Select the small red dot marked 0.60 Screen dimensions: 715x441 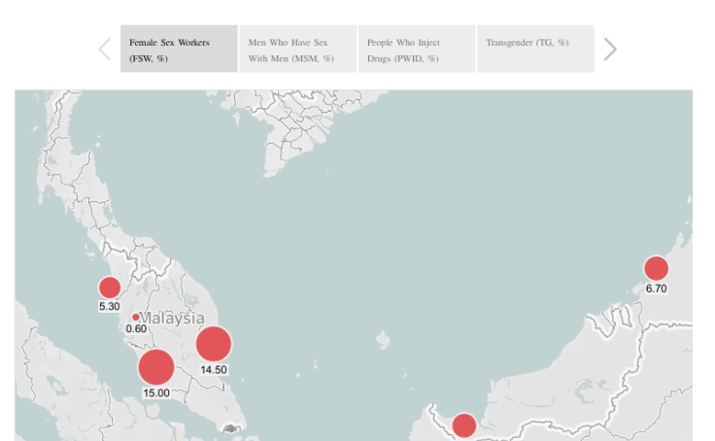point(135,317)
